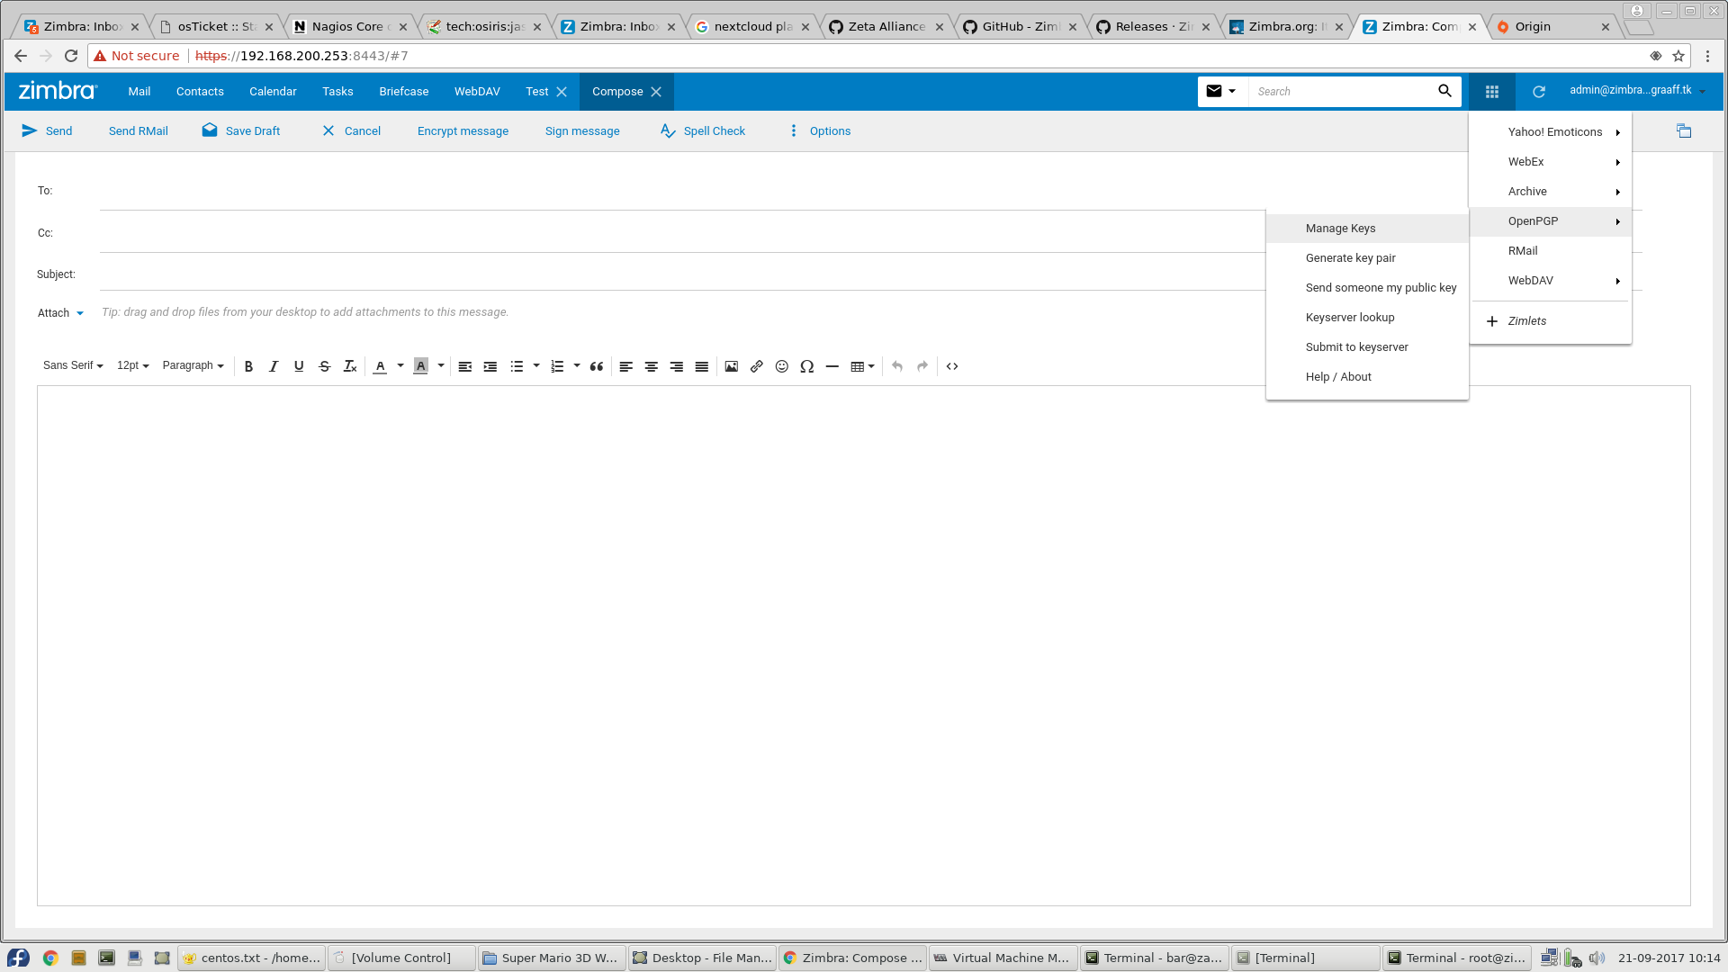This screenshot has height=972, width=1728.
Task: Toggle underline text formatting
Action: (x=299, y=366)
